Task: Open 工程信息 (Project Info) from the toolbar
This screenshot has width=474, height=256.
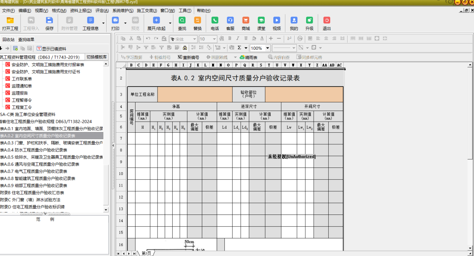Action: click(90, 24)
